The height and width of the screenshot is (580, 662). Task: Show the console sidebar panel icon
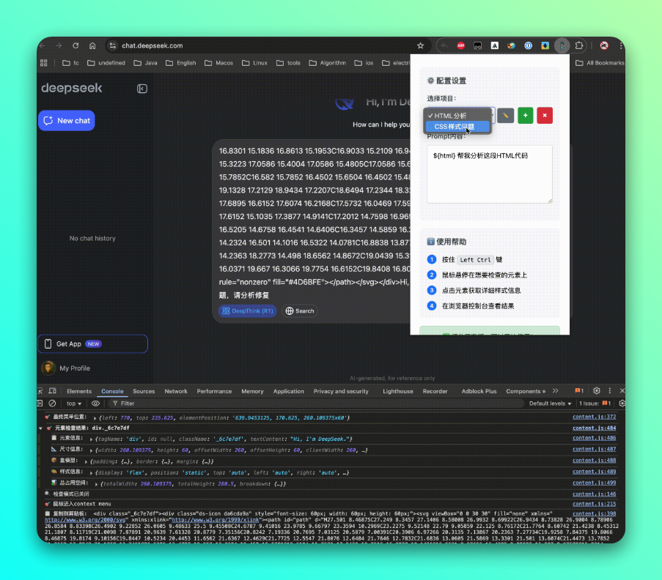40,404
